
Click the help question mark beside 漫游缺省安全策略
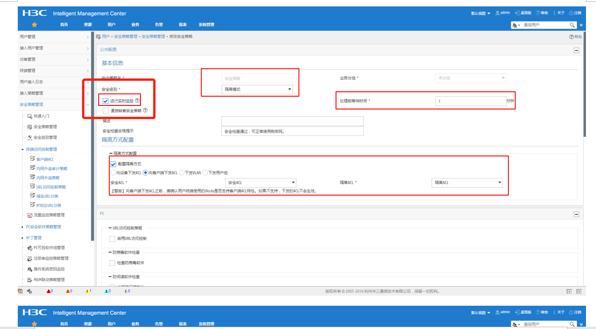pos(145,110)
